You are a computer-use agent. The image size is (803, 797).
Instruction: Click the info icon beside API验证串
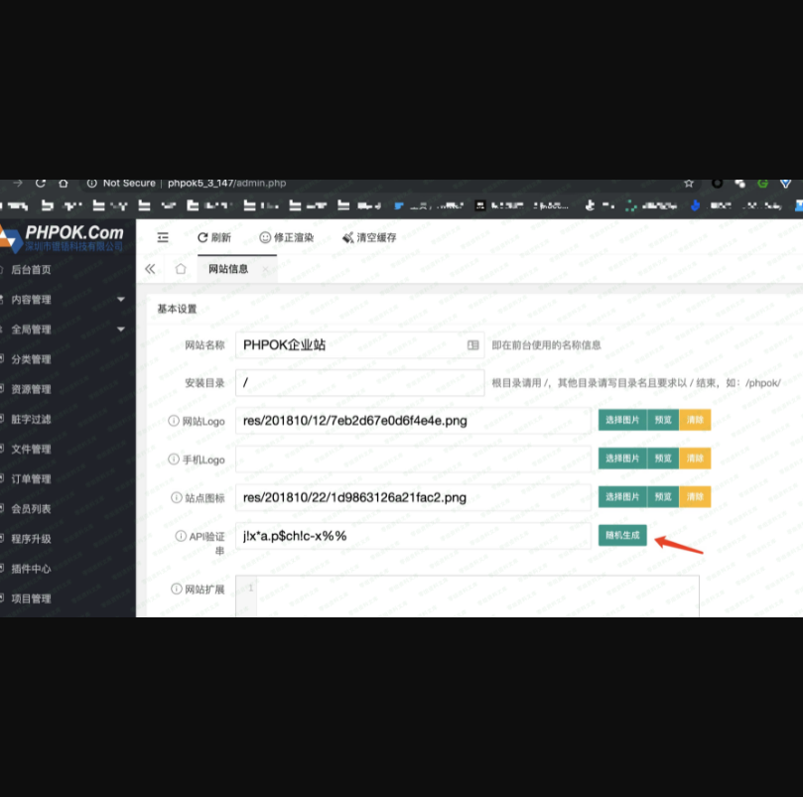tap(181, 536)
